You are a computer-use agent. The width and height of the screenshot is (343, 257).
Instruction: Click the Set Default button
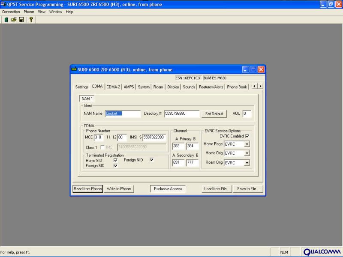214,114
